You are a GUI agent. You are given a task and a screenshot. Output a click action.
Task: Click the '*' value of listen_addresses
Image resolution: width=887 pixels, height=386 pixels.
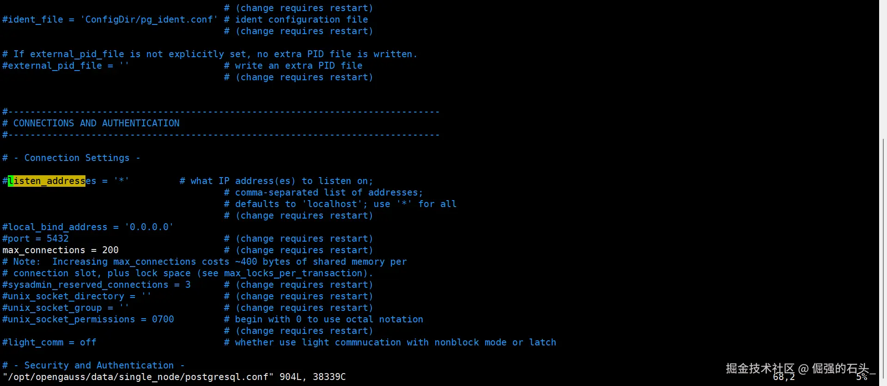[121, 181]
